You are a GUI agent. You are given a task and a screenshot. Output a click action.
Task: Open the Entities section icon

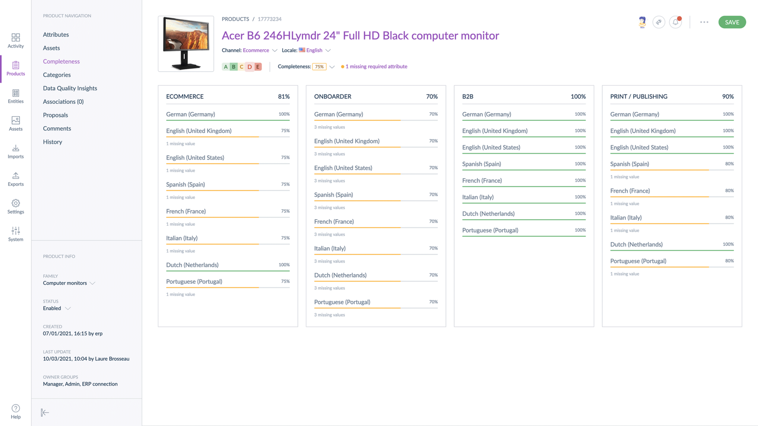click(15, 96)
